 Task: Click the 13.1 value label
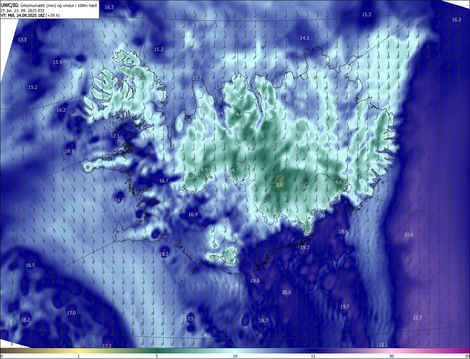click(x=383, y=345)
